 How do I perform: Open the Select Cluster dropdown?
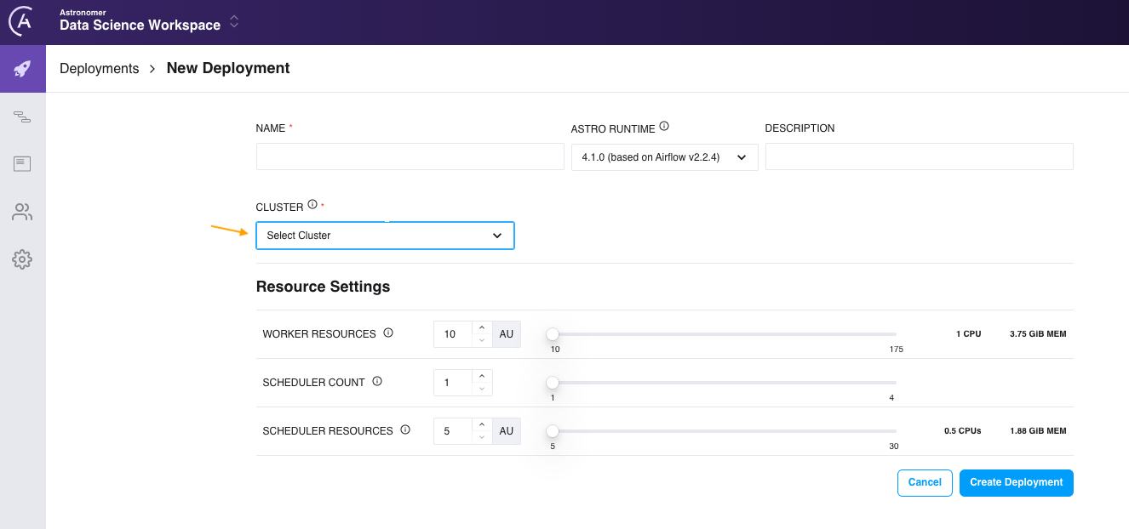385,236
